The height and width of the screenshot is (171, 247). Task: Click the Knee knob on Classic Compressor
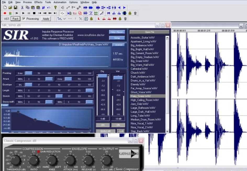click(x=52, y=160)
